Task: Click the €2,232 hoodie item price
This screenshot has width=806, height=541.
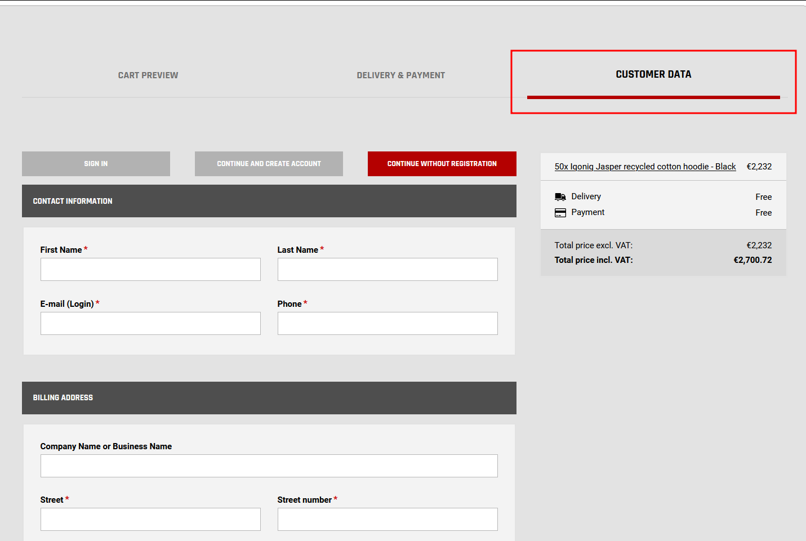Action: [759, 167]
